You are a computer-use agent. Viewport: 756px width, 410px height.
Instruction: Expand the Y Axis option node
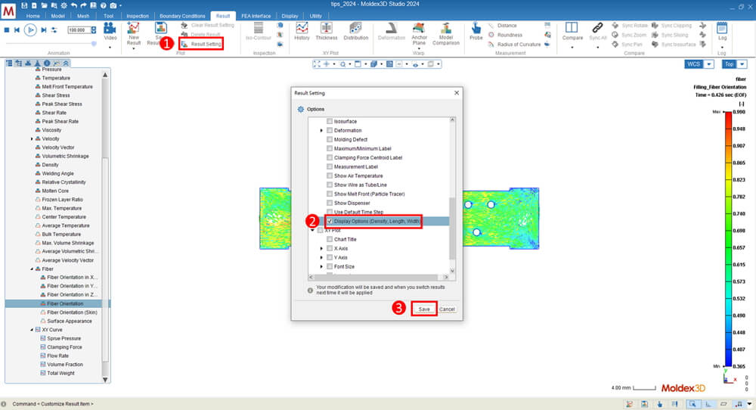coord(321,258)
